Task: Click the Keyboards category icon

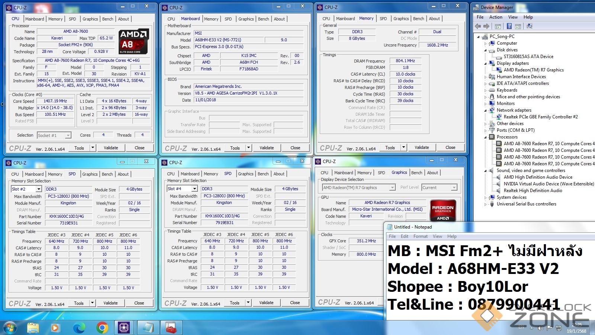Action: 492,90
